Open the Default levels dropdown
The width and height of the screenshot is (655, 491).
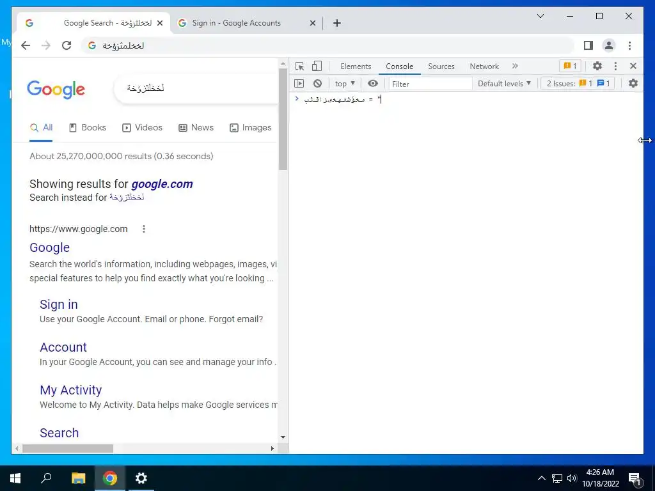click(504, 84)
